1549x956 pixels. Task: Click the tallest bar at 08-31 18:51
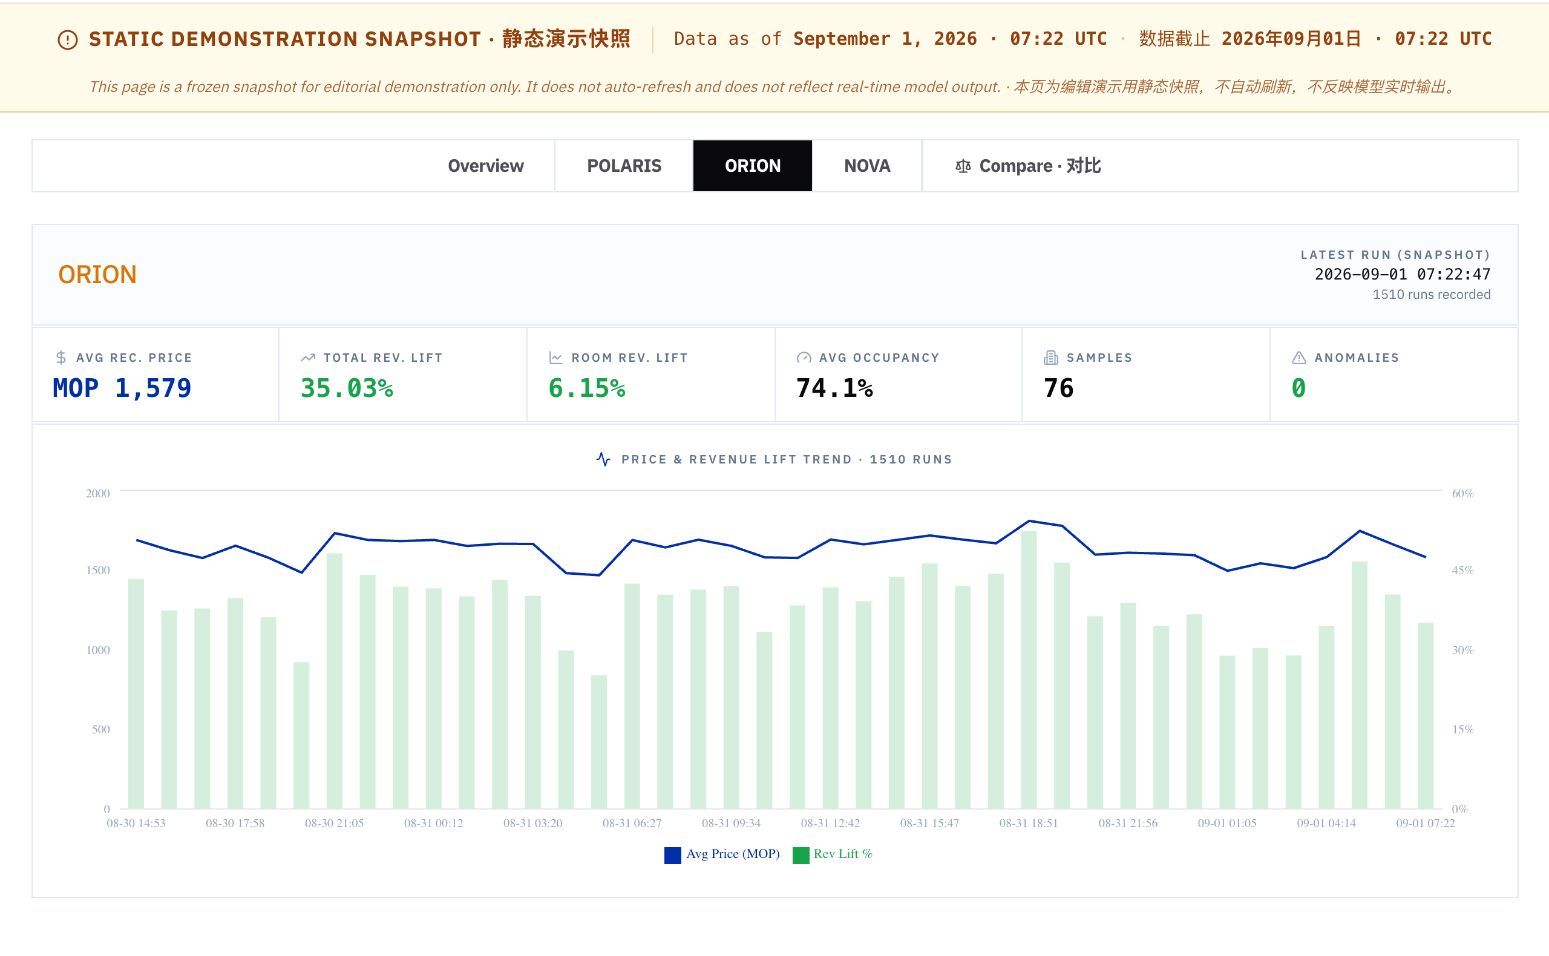(x=1029, y=670)
